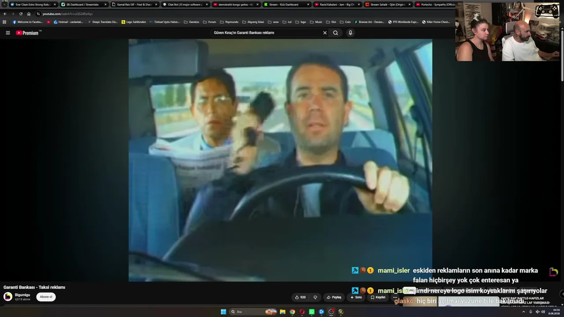Close the Stream - Kick Dashboard tab
Viewport: 564px width, 317px height.
(x=308, y=4)
